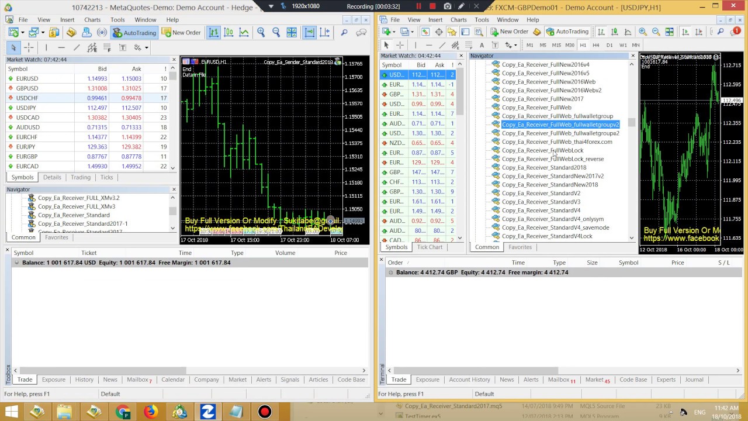Open New Chart dropdown arrow in FXCM window
748x421 pixels.
394,32
